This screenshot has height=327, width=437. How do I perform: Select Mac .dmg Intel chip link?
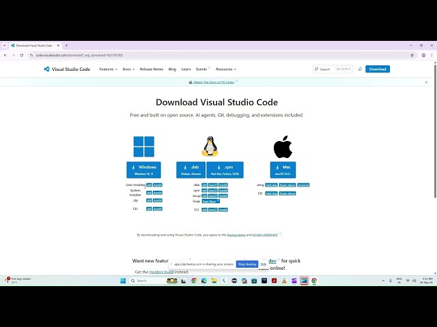pos(272,185)
